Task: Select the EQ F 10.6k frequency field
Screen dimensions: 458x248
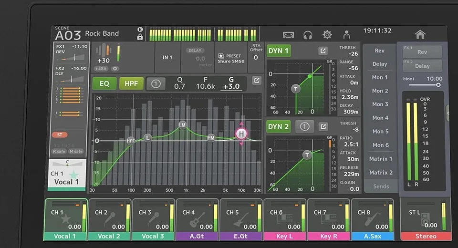Action: tap(205, 83)
